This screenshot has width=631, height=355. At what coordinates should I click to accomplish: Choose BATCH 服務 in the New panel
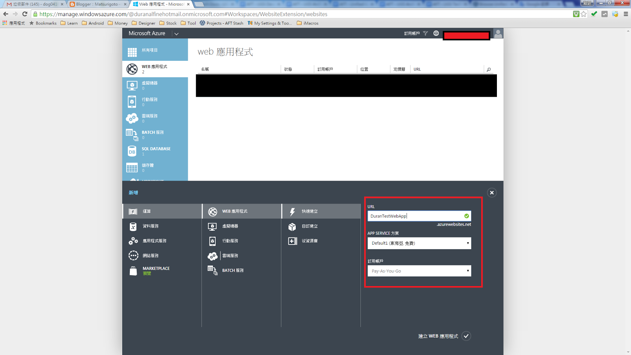click(x=242, y=271)
